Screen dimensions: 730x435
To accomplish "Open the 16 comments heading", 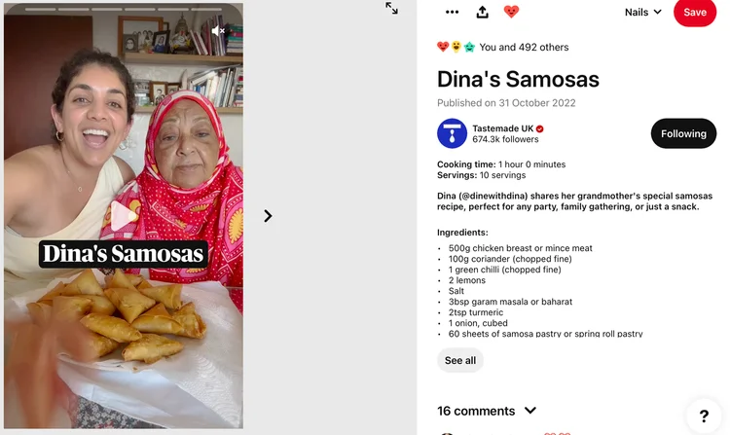I will point(476,411).
